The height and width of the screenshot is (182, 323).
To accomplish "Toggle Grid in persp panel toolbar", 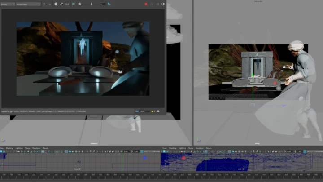I will pos(206,151).
